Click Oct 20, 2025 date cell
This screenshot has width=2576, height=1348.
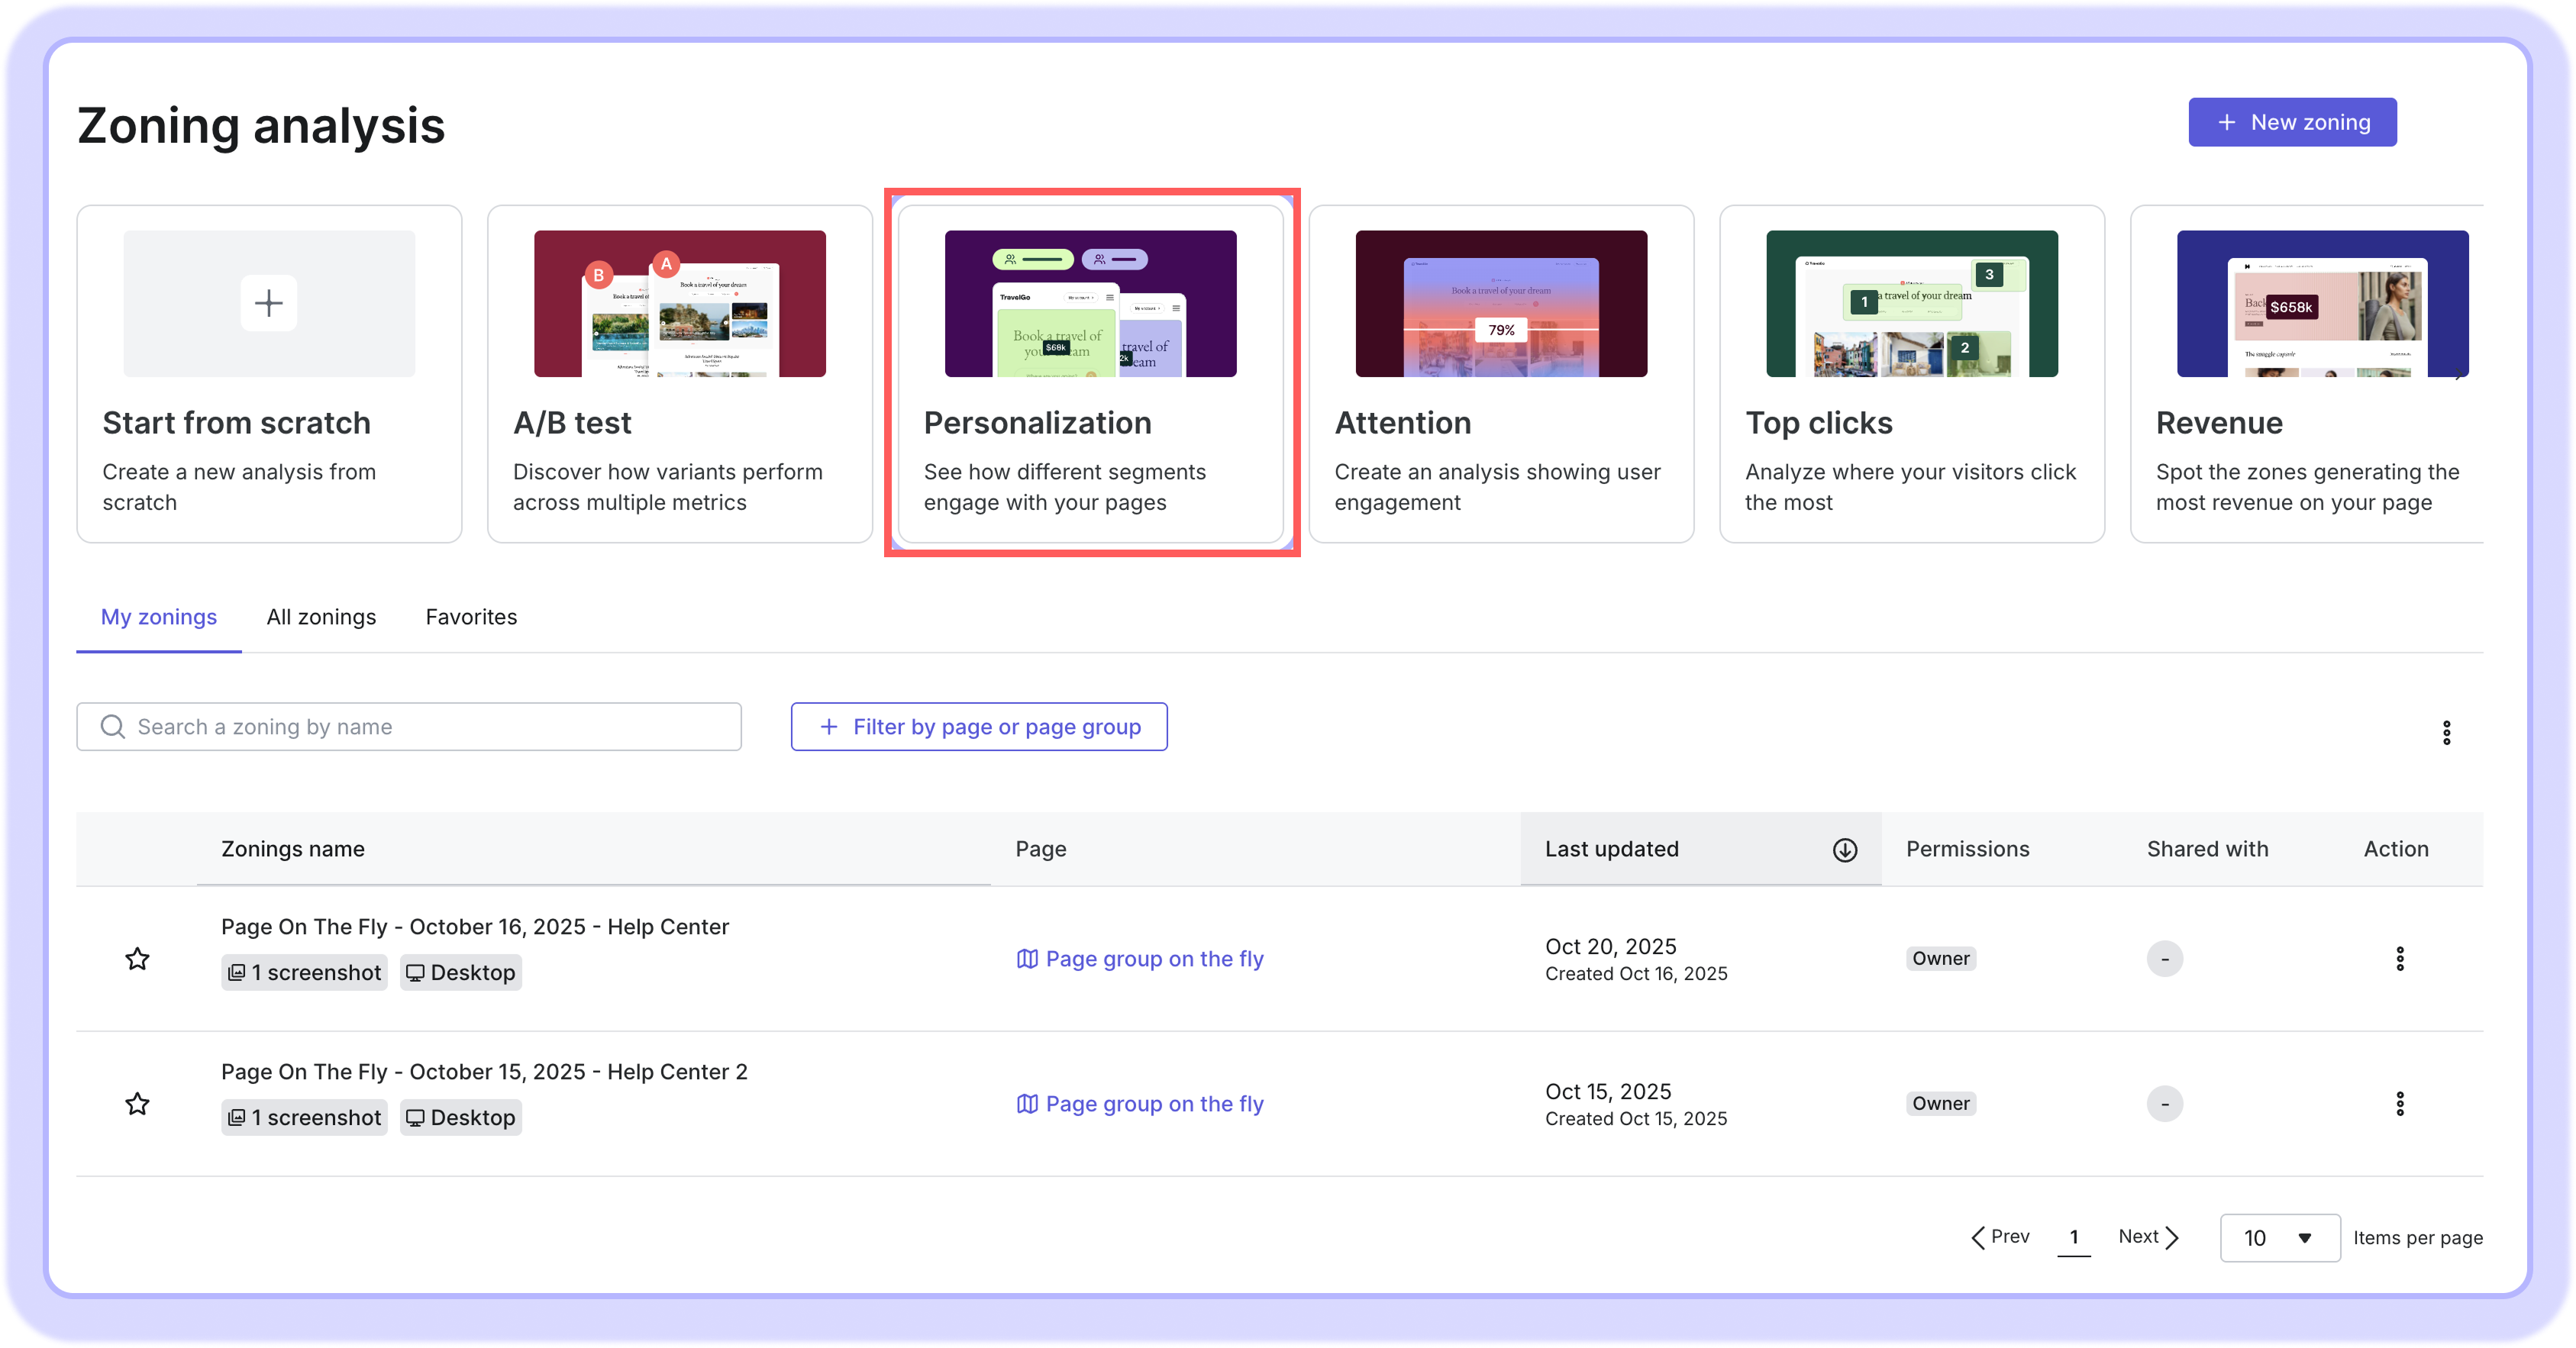[1610, 947]
